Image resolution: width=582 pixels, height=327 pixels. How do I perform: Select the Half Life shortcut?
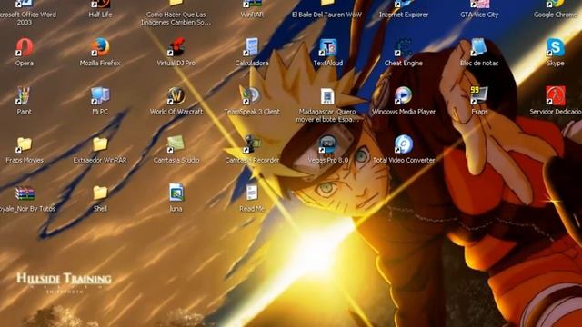(100, 4)
